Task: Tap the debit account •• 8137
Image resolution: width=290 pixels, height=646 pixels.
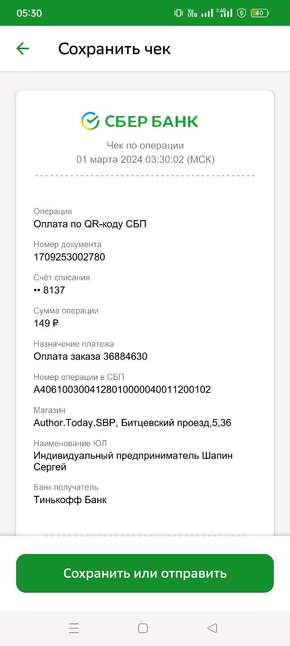Action: point(49,290)
